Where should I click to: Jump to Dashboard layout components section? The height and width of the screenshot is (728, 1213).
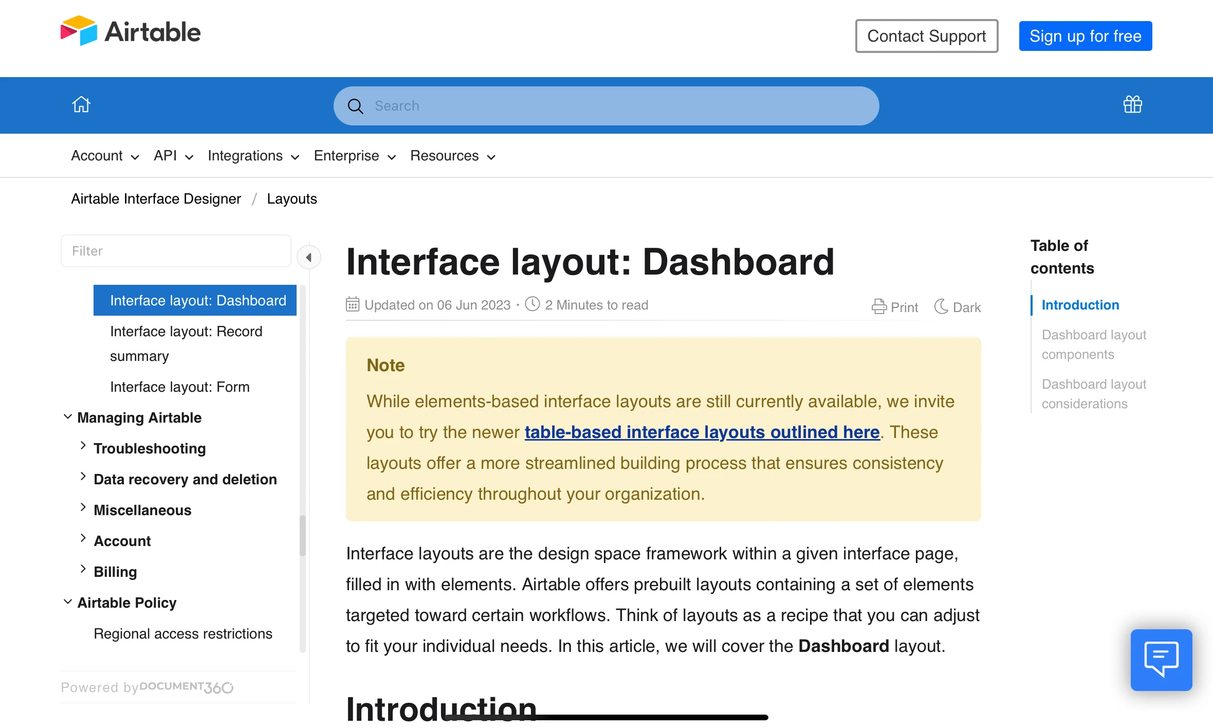(x=1094, y=344)
